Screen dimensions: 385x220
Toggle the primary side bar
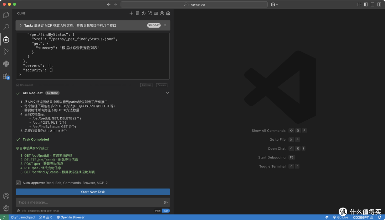(366, 4)
